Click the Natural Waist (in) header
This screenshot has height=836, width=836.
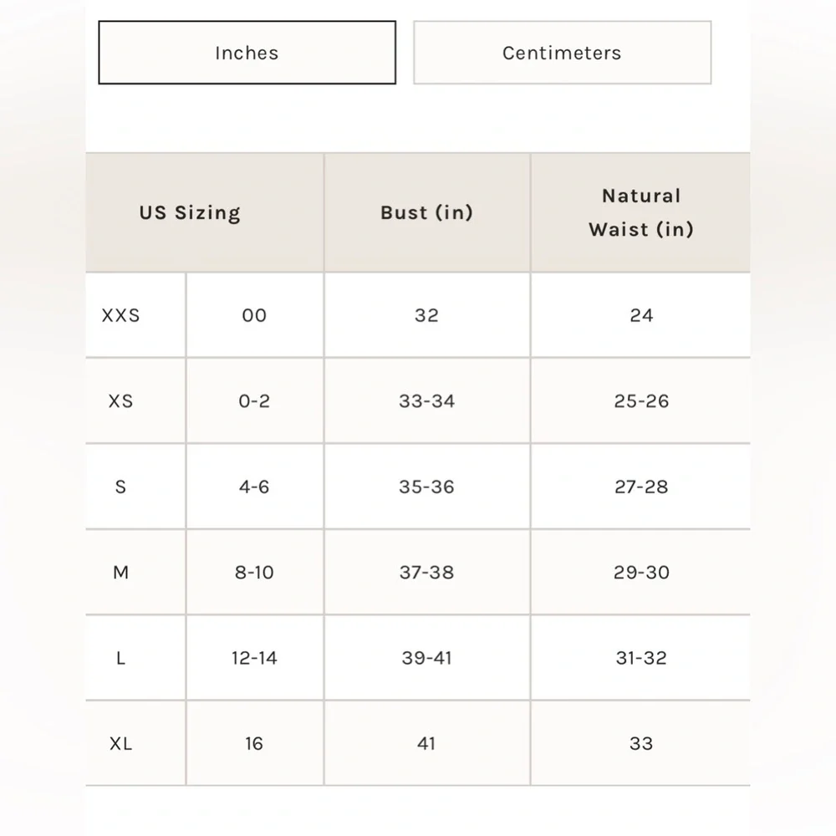click(x=641, y=212)
